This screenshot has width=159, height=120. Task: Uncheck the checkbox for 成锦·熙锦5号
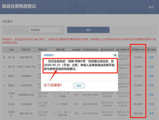coord(4,58)
